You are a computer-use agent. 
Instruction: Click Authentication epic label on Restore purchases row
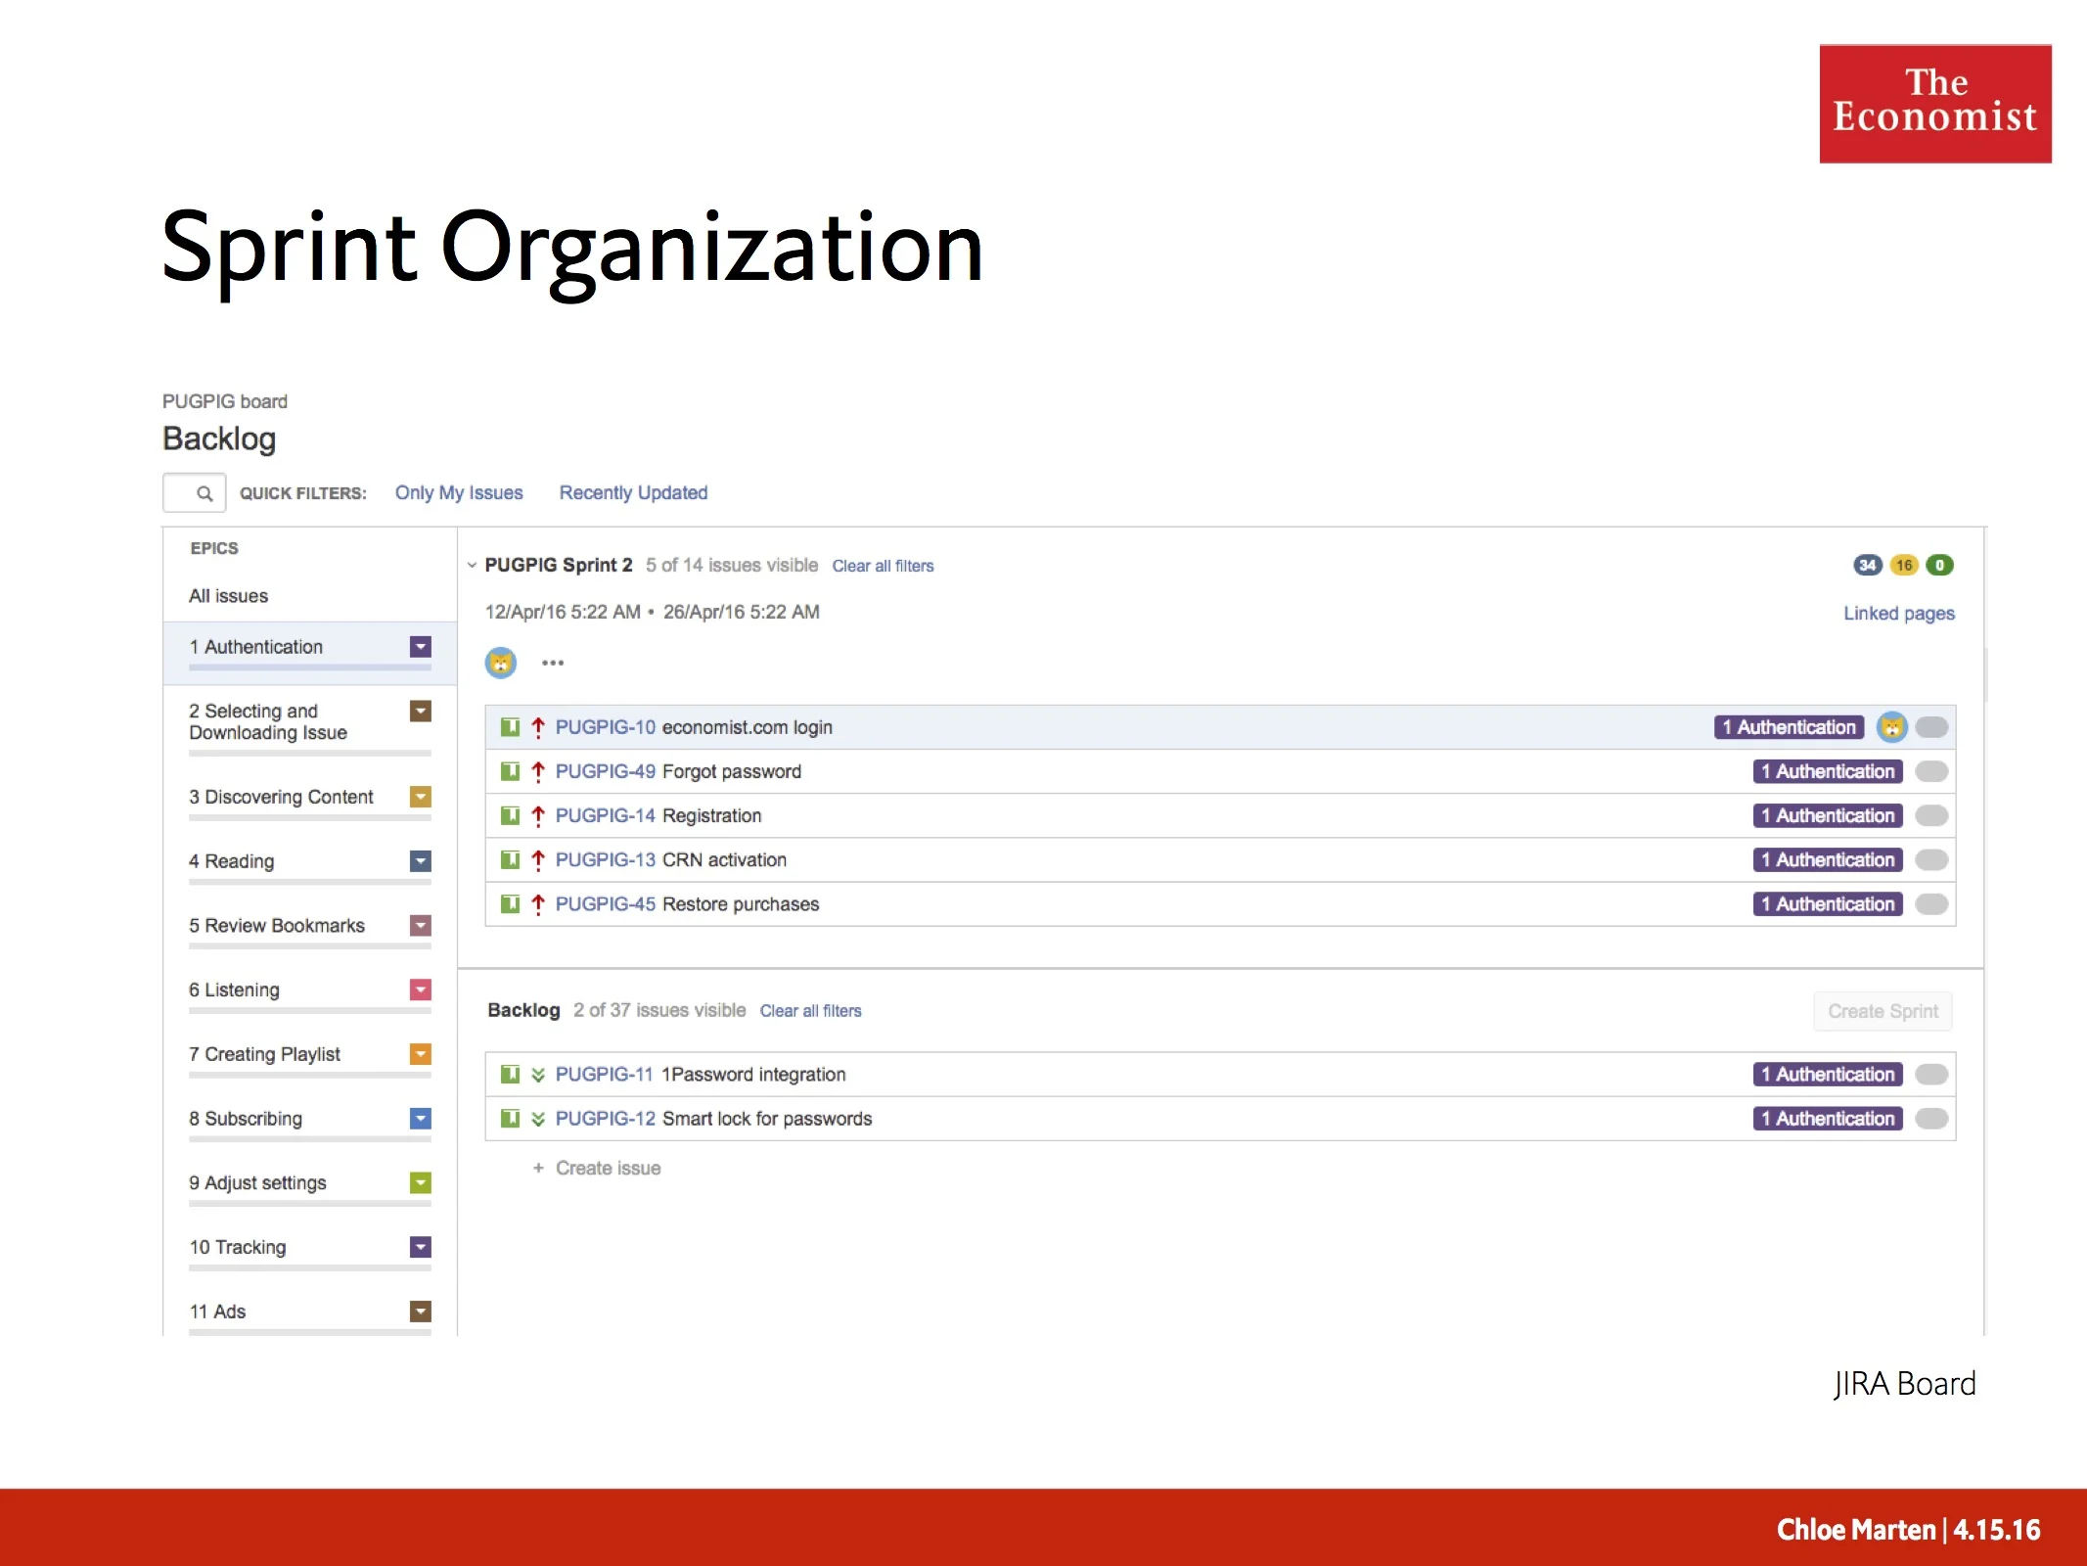pyautogui.click(x=1828, y=904)
